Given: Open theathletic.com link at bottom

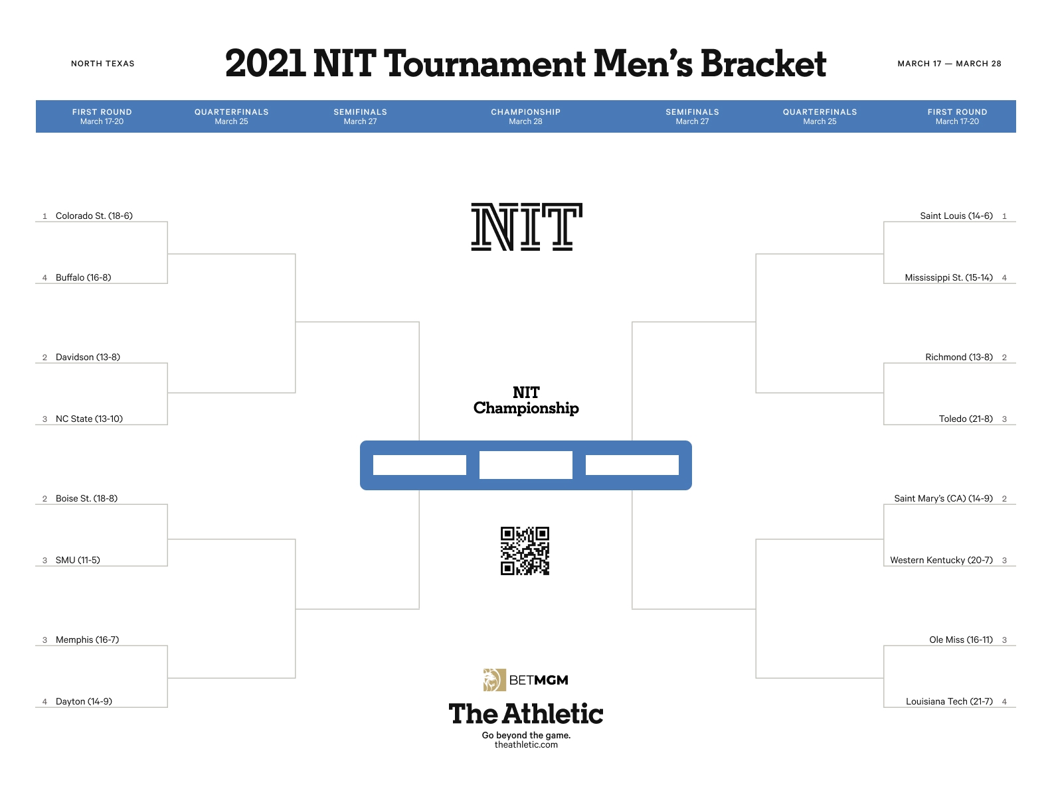Looking at the screenshot, I should (x=526, y=745).
